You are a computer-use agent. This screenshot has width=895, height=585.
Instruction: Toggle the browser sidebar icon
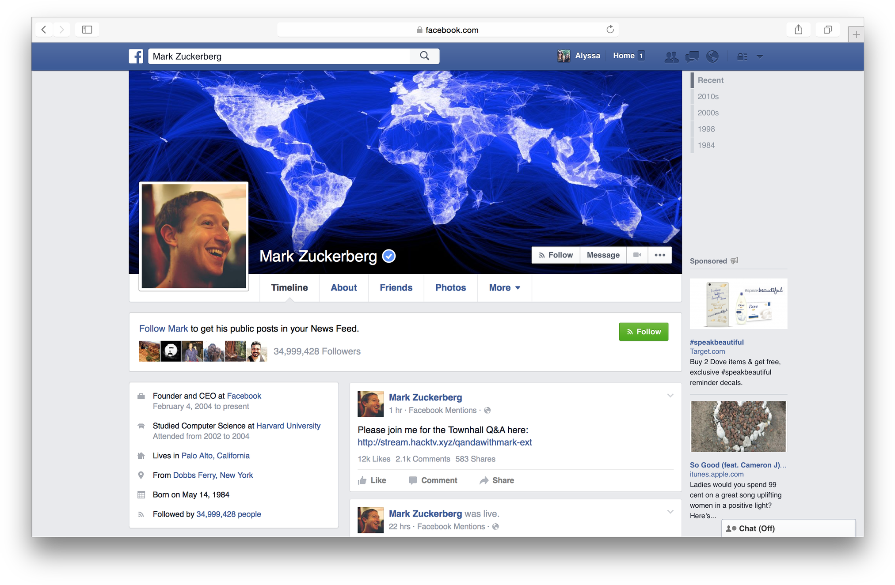point(87,30)
